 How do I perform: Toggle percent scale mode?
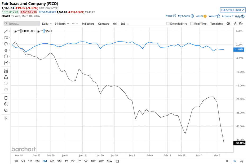(234, 161)
